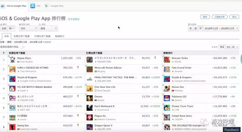Open the Swing Star app icon
Screen dimensions: 242x132
(12, 127)
